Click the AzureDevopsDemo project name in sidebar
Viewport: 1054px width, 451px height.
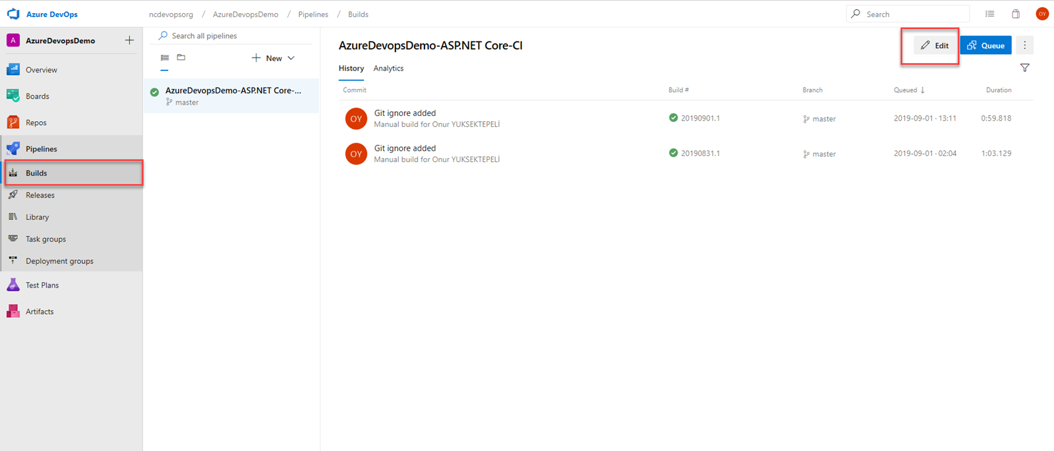pyautogui.click(x=61, y=41)
